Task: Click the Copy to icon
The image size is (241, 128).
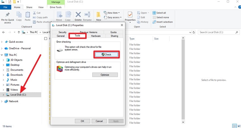Action: click(x=68, y=15)
